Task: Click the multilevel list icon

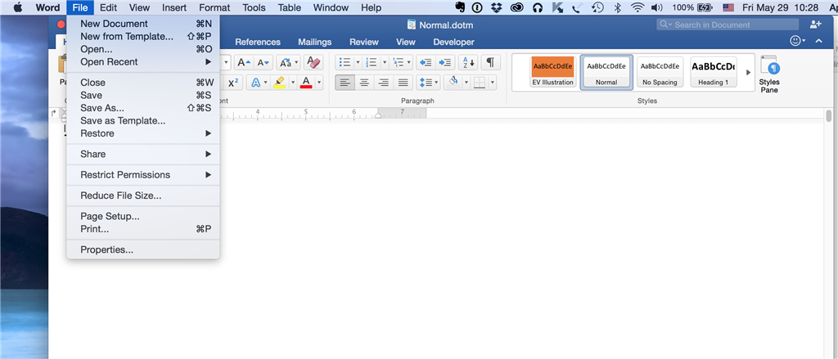Action: click(398, 62)
